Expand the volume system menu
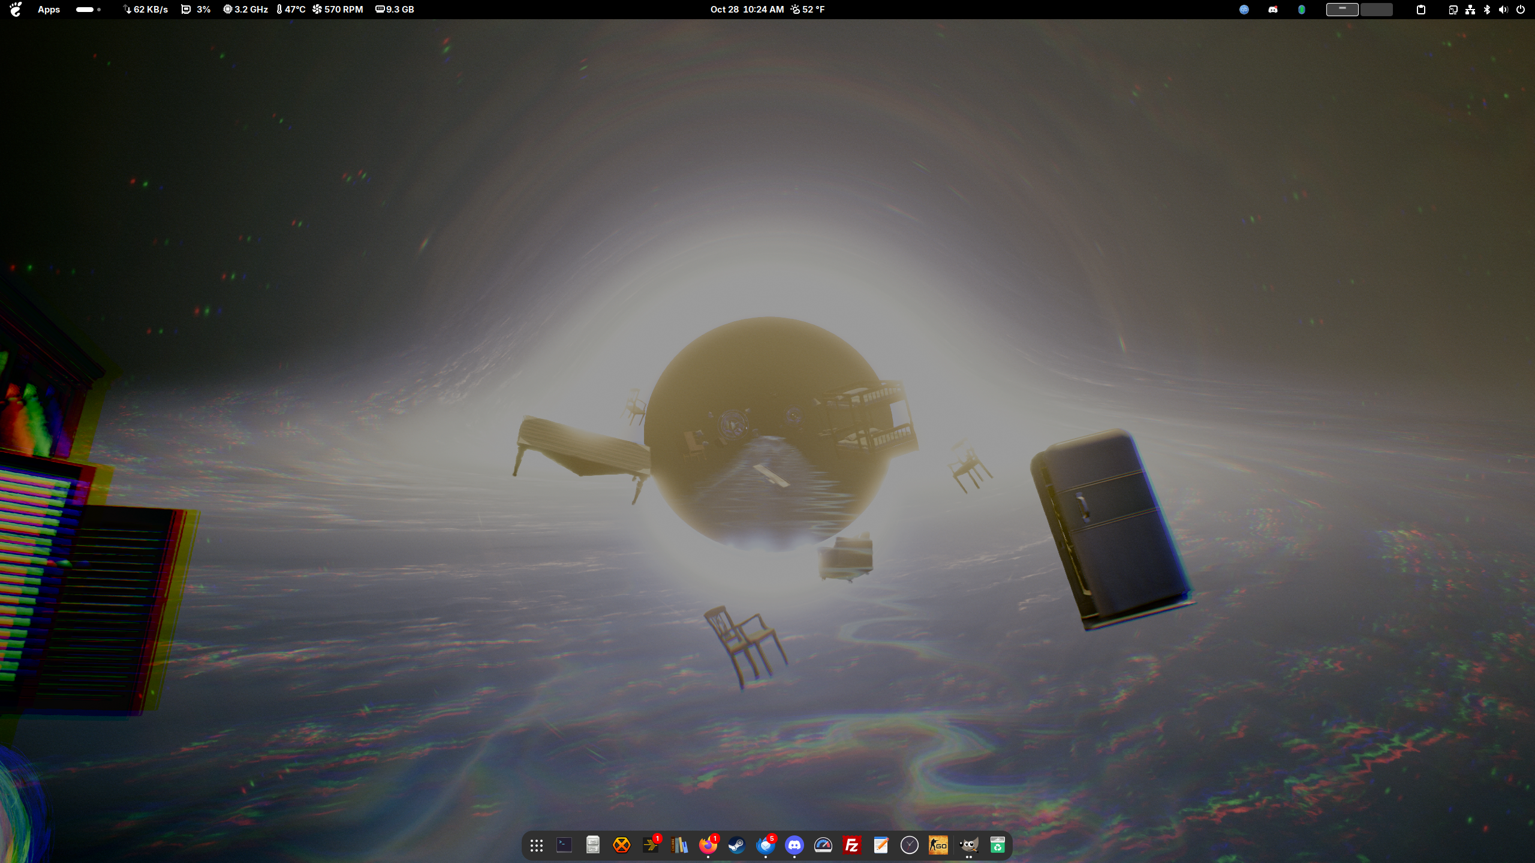The width and height of the screenshot is (1535, 863). pos(1503,10)
